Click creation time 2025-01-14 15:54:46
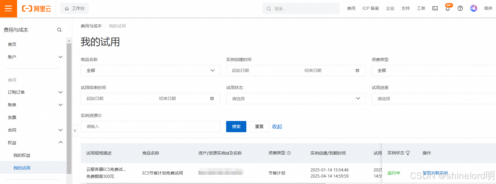The width and height of the screenshot is (496, 184). point(330,170)
